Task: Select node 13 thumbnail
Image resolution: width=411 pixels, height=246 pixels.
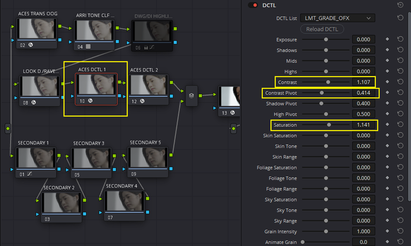Action: click(x=229, y=96)
